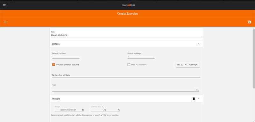Image resolution: width=255 pixels, height=122 pixels.
Task: Edit the Default # of Sets field
Action: click(x=66, y=57)
